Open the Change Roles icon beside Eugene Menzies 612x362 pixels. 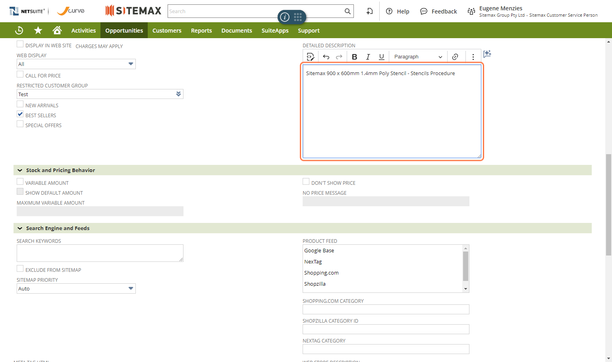pos(471,12)
